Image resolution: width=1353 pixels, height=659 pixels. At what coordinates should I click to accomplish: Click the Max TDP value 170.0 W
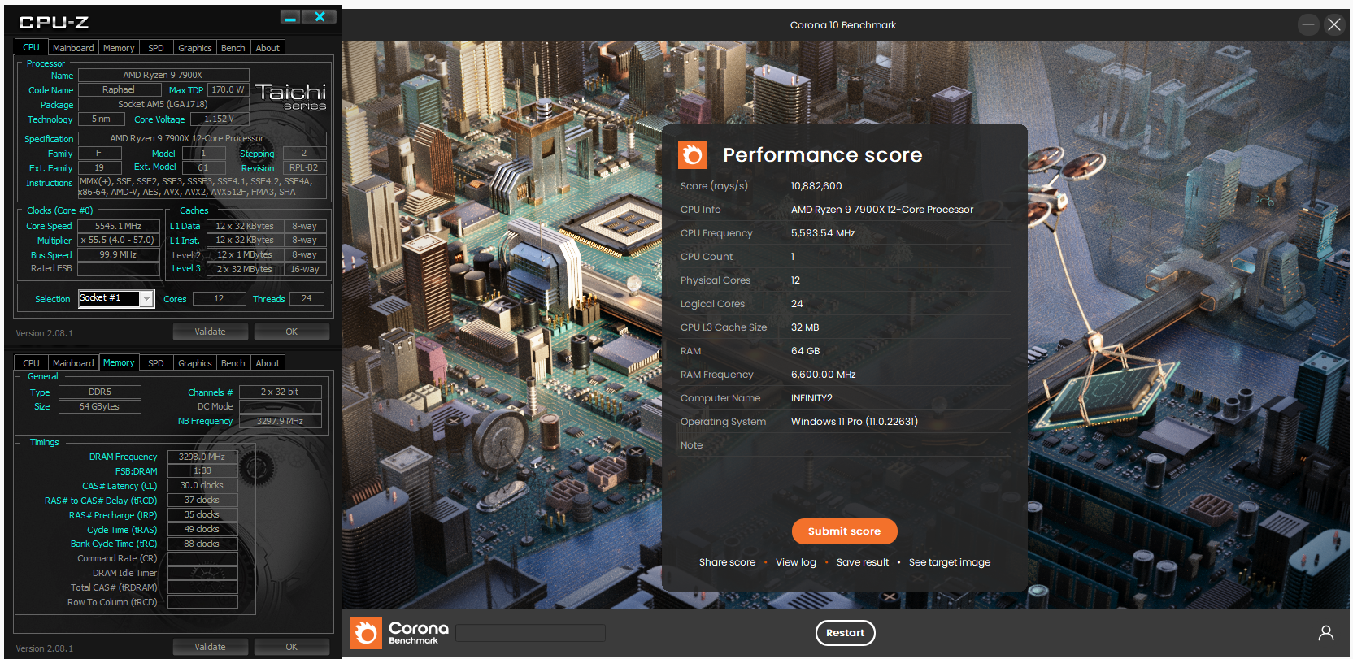pos(228,89)
